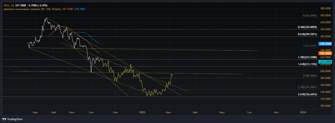The height and width of the screenshot is (123, 335).
Task: Click the 180.0000 price axis label
Action: (x=325, y=78)
